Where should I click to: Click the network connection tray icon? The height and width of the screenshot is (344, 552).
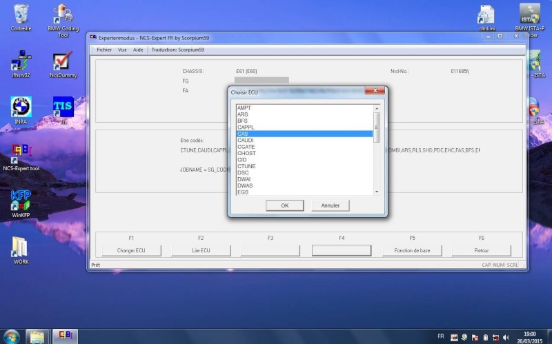(x=495, y=337)
